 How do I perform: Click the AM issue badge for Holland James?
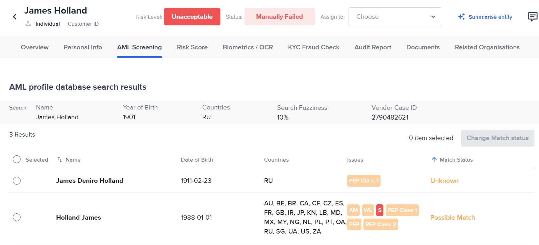[353, 210]
